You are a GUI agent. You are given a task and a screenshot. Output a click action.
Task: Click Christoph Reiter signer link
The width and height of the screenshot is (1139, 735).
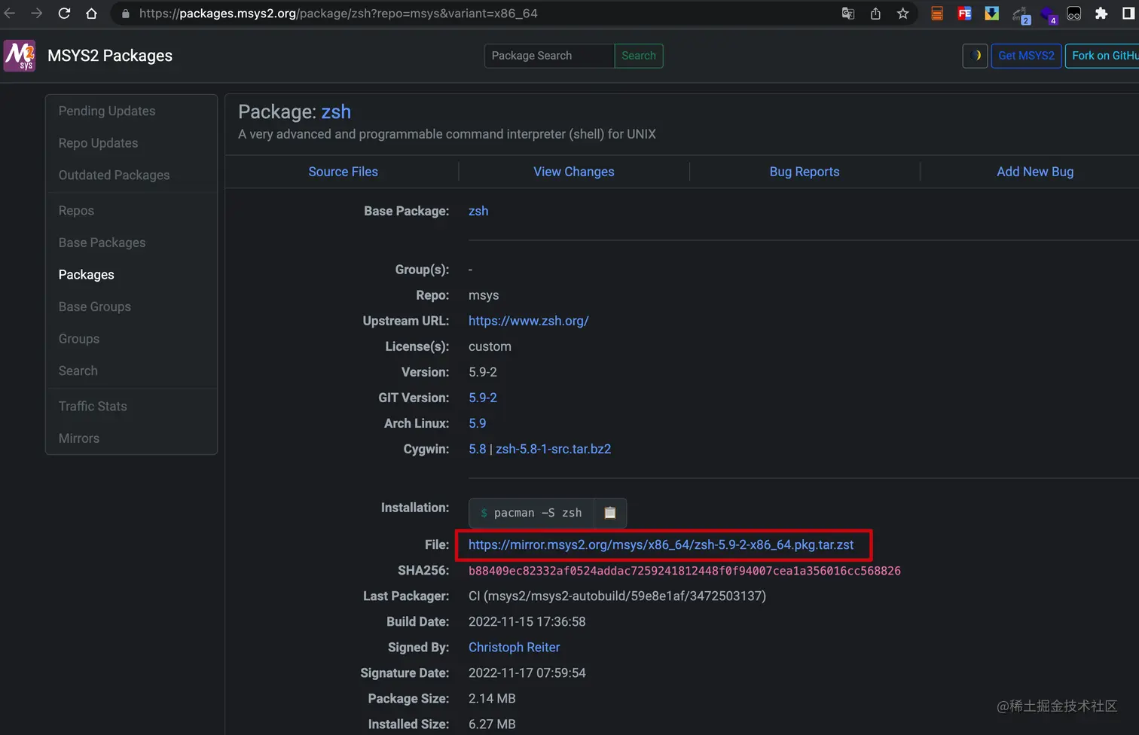click(x=514, y=648)
